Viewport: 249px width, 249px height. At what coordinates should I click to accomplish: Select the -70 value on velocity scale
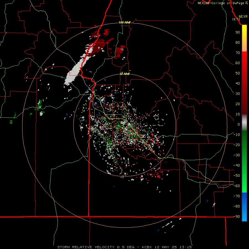(x=237, y=196)
